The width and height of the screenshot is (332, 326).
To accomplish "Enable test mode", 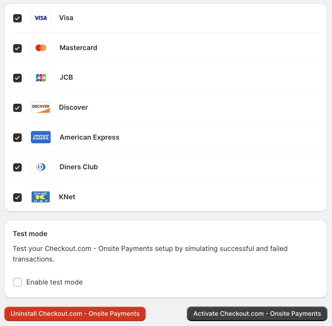I will coord(17,282).
